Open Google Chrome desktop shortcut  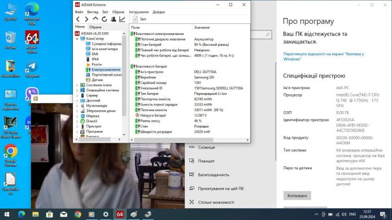[x=11, y=155]
